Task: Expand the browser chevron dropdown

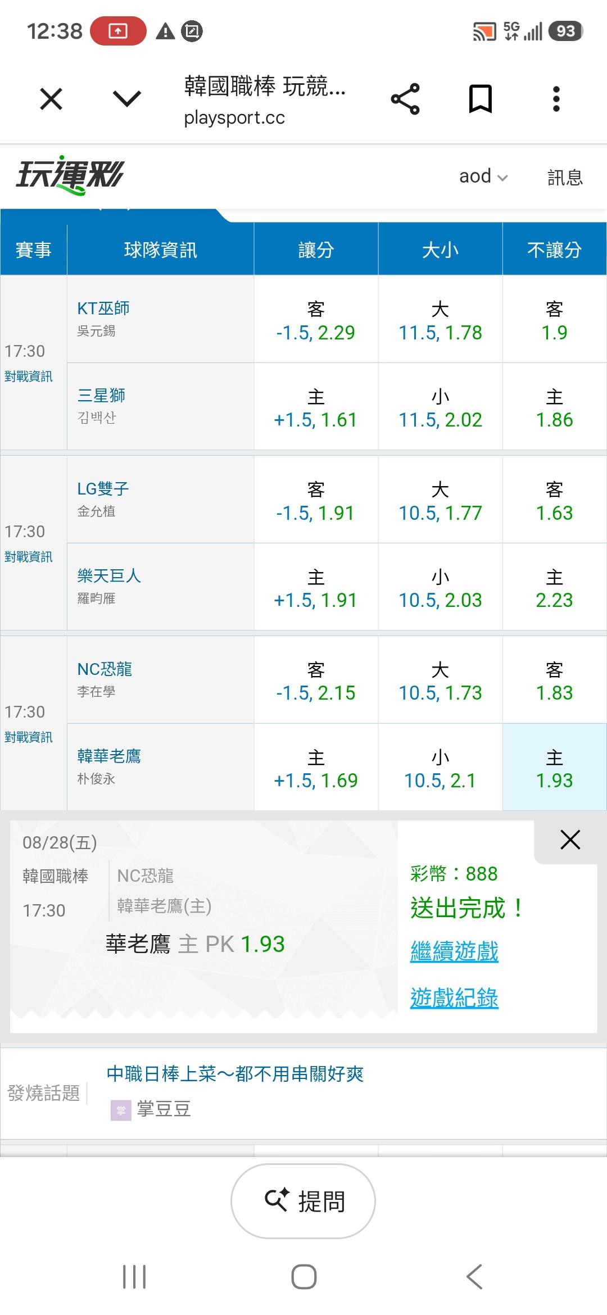Action: pyautogui.click(x=127, y=99)
